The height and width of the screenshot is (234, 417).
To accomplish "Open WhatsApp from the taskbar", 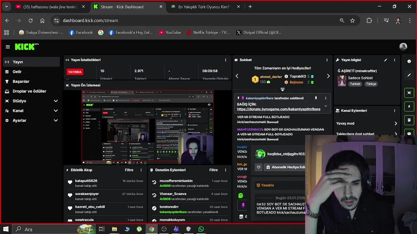I will click(201, 229).
